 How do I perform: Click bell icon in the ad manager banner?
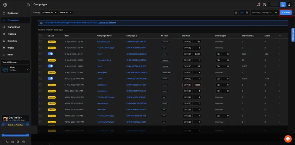click(x=41, y=23)
